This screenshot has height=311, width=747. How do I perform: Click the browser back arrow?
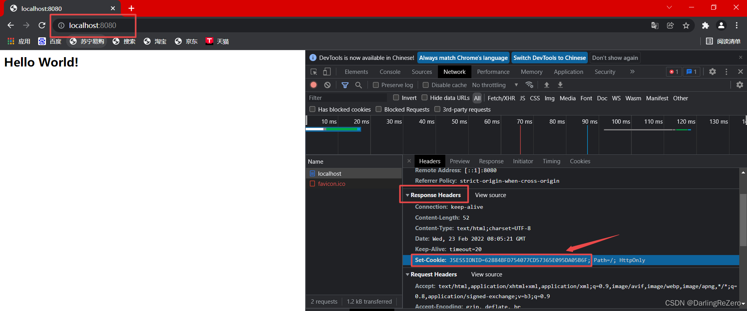coord(11,25)
